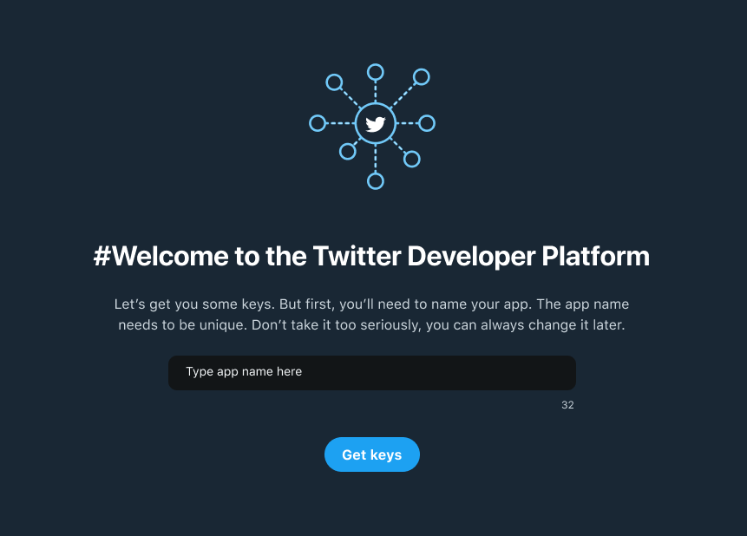Focus the "Type app name here" field
This screenshot has height=536, width=747.
(371, 373)
